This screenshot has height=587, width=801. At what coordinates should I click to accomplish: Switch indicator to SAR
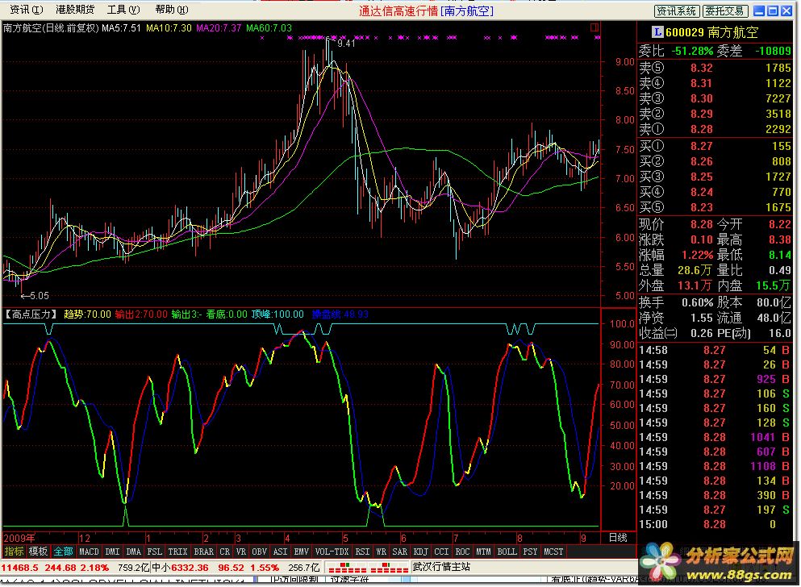pos(399,552)
